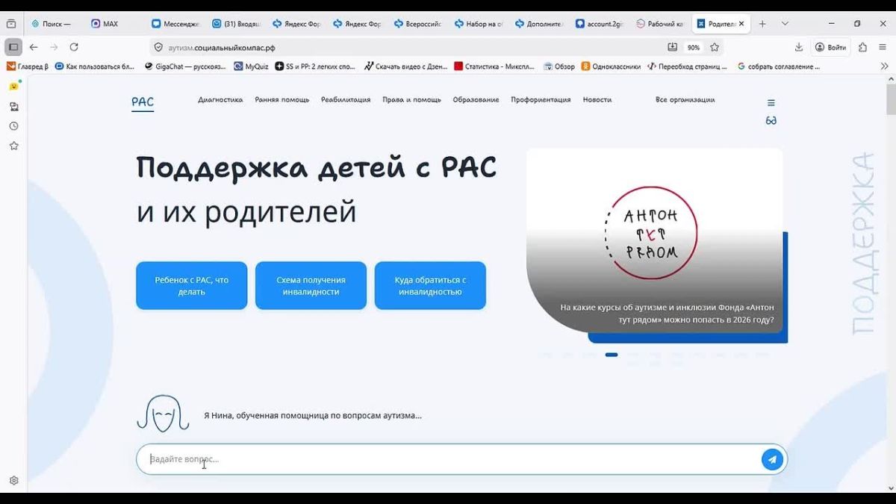This screenshot has width=896, height=504.
Task: Switch to the (31) Входящие tab
Action: pos(237,24)
